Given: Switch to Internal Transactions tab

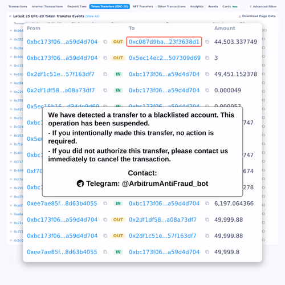Looking at the screenshot, I should tap(47, 6).
